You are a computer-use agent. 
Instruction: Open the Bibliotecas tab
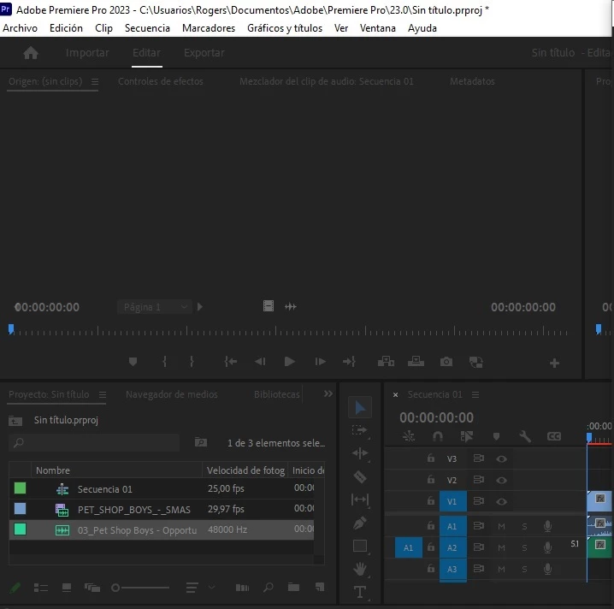[x=276, y=394]
